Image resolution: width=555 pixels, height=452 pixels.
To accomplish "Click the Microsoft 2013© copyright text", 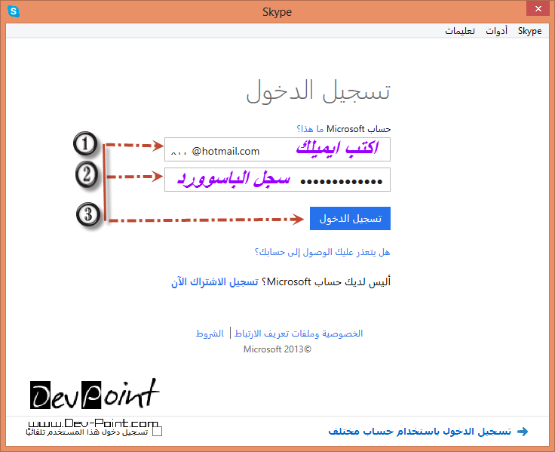I will pyautogui.click(x=277, y=349).
